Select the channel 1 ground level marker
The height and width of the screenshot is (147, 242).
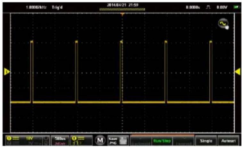click(7, 72)
